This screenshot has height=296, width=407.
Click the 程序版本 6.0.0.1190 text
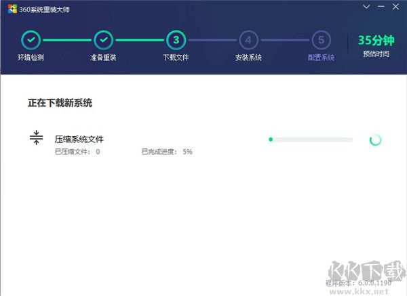click(x=358, y=282)
